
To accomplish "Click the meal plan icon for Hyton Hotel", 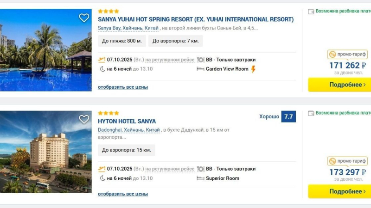I will click(x=200, y=169).
